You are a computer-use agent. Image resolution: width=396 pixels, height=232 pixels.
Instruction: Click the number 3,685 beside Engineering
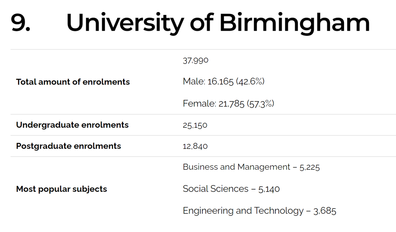point(325,211)
